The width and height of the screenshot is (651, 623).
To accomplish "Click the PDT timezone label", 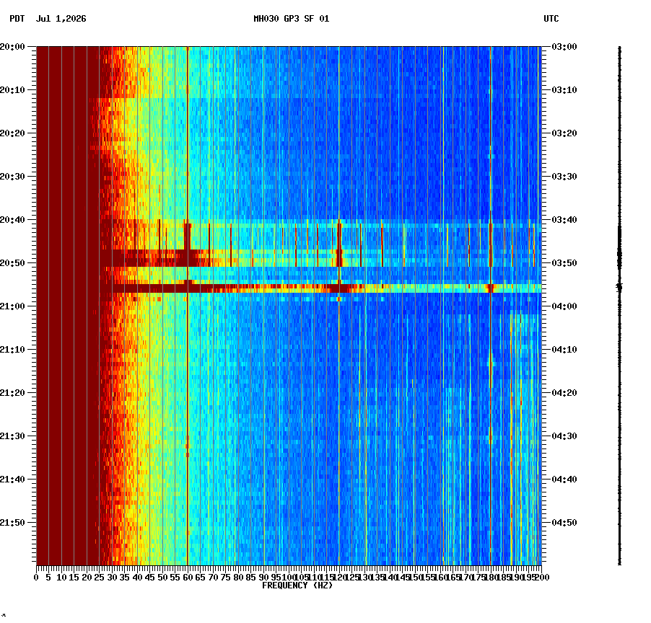I will 17,19.
